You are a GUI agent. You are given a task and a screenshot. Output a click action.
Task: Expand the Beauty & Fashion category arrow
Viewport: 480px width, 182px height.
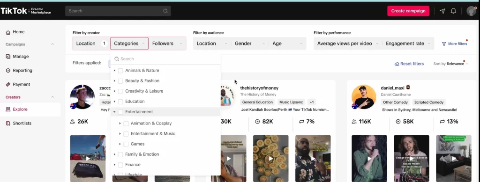[x=114, y=81]
